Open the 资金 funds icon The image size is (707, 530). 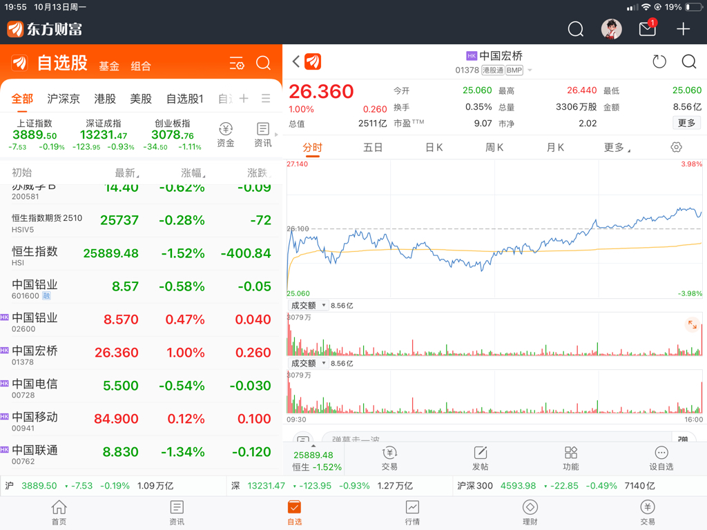[226, 135]
